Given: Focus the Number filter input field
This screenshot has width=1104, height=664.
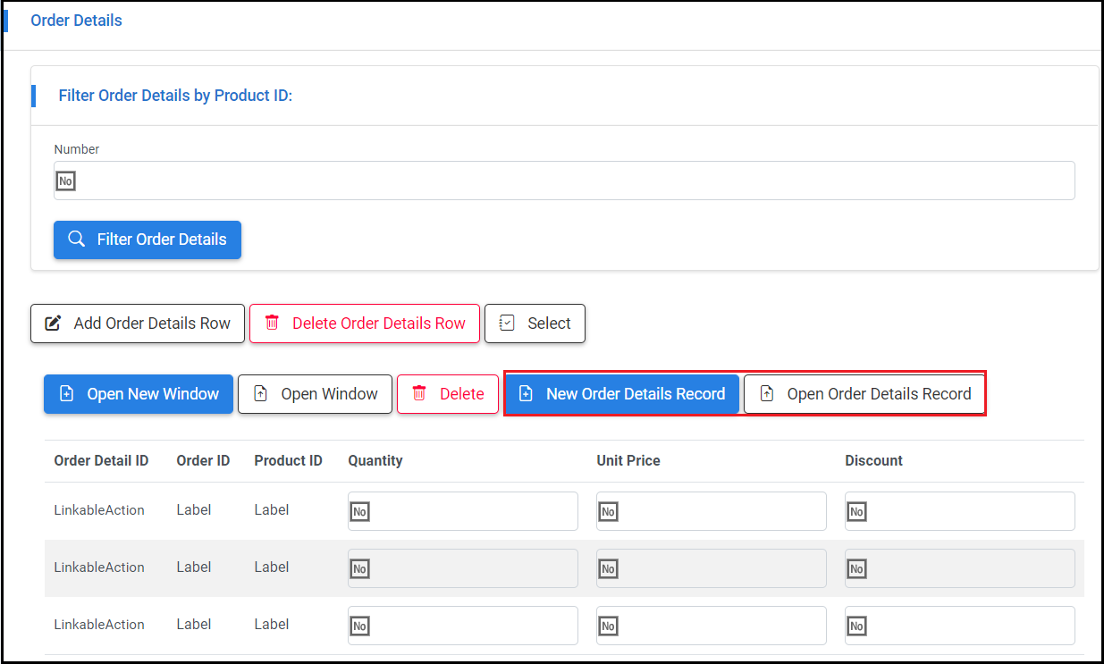Looking at the screenshot, I should (x=564, y=181).
